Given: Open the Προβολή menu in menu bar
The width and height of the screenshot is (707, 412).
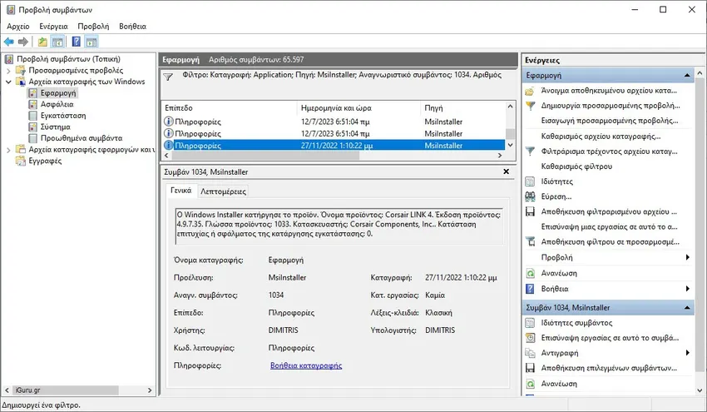Looking at the screenshot, I should coord(93,26).
